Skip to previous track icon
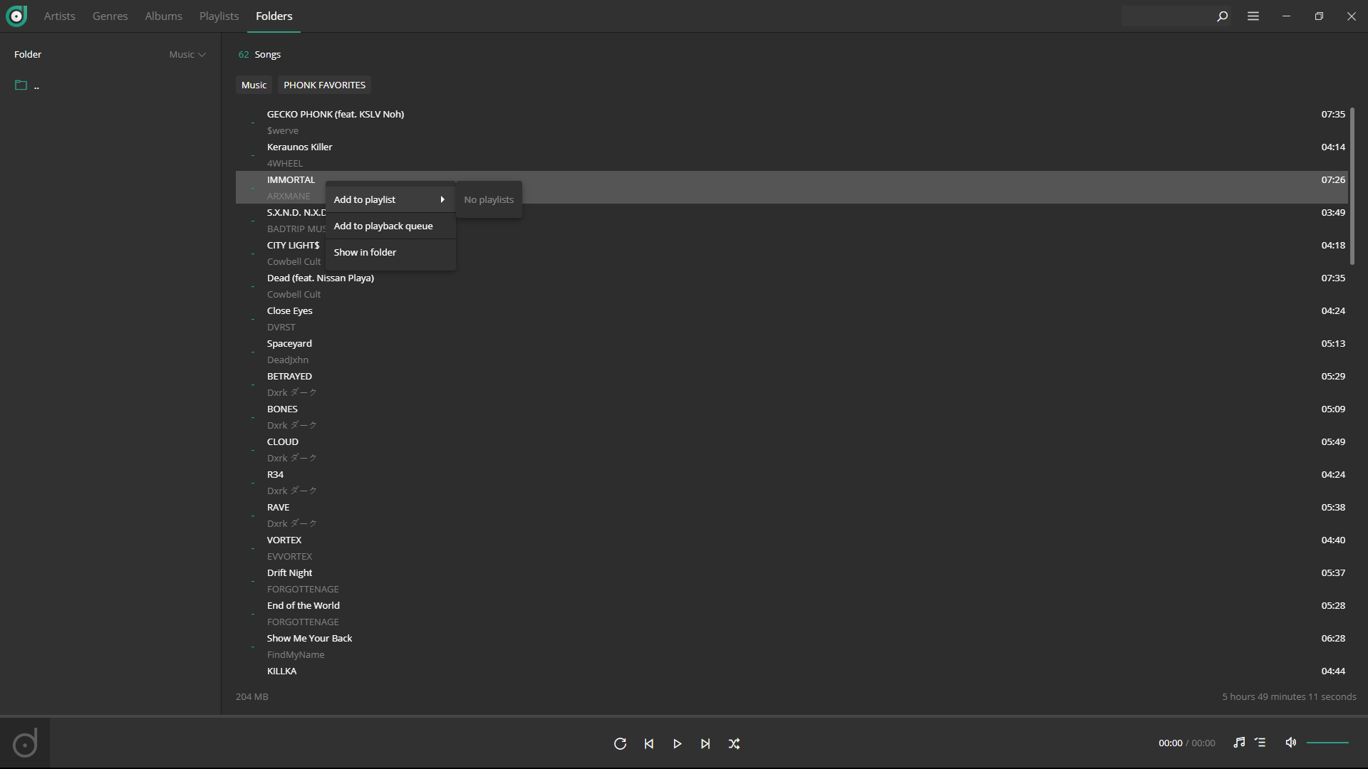 click(x=648, y=743)
